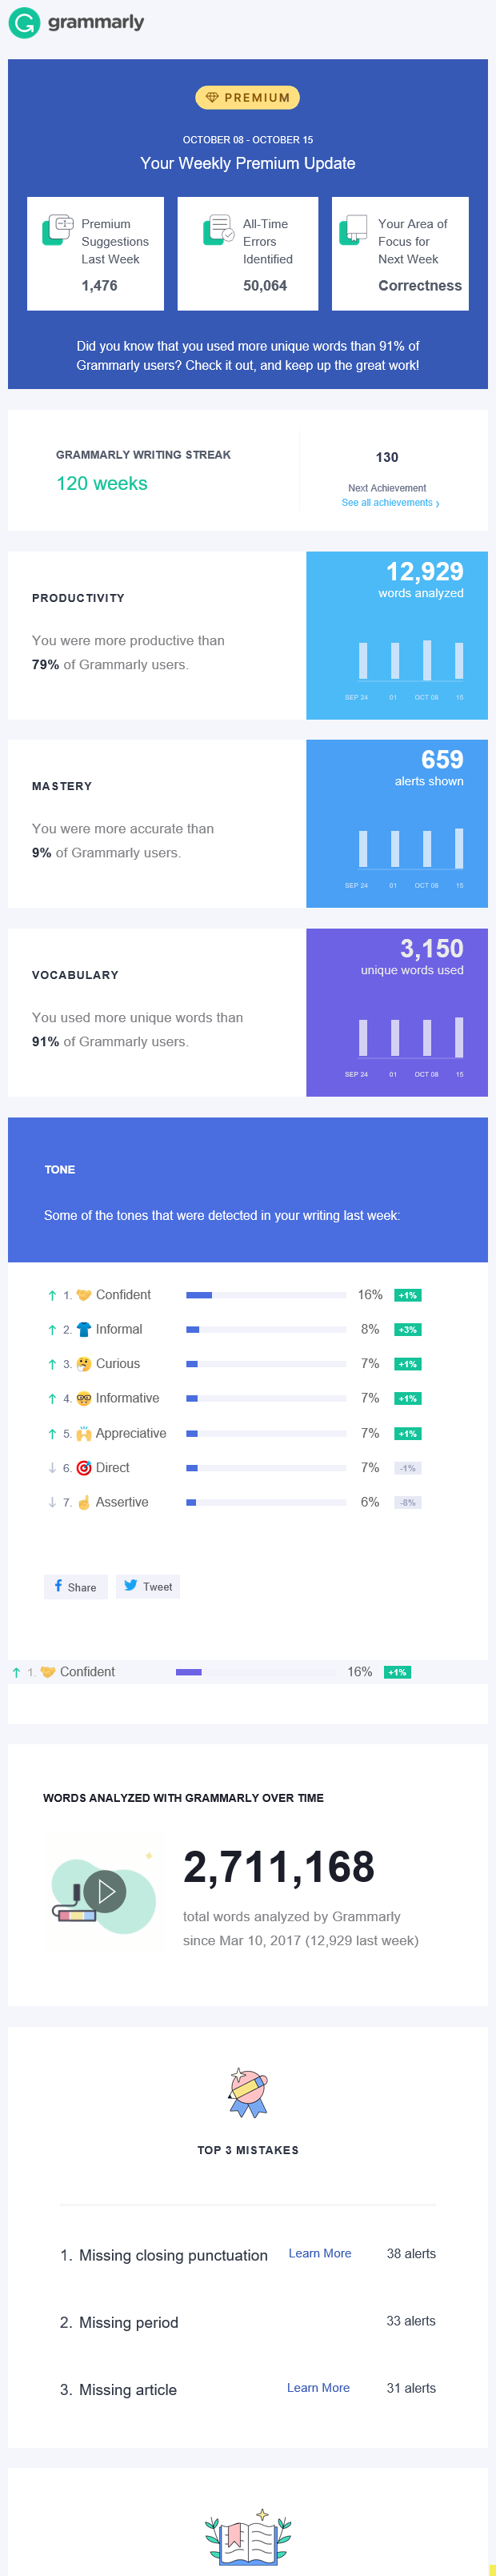Click the Informal tone t-shirt emoji icon
The height and width of the screenshot is (2576, 496).
click(84, 1330)
